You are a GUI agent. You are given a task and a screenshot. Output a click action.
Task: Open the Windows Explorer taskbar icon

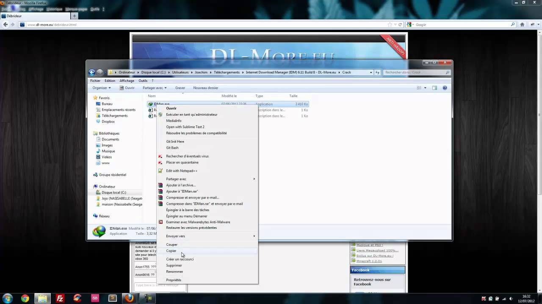point(42,299)
